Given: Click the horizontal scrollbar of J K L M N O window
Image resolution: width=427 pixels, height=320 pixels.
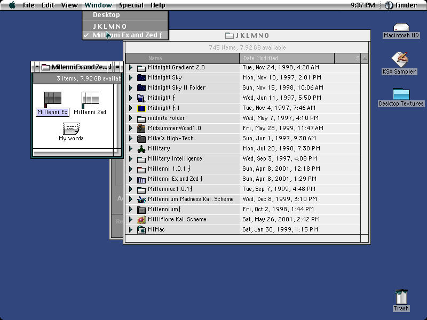Looking at the screenshot, I should (243, 238).
